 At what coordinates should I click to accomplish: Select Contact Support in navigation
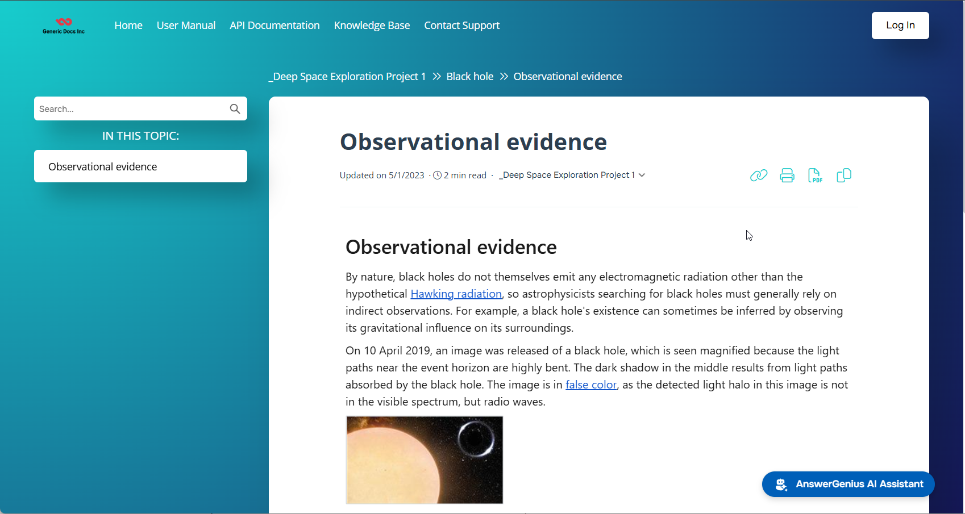pos(461,26)
